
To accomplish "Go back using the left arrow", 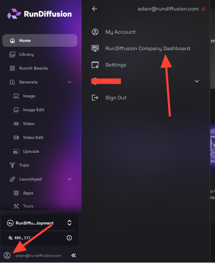I will [x=94, y=9].
